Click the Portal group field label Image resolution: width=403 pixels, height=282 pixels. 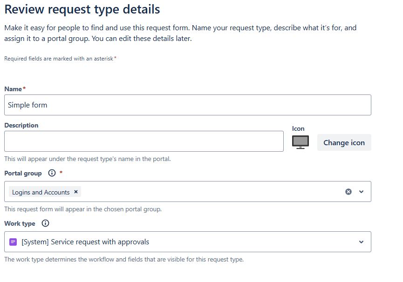(x=23, y=174)
